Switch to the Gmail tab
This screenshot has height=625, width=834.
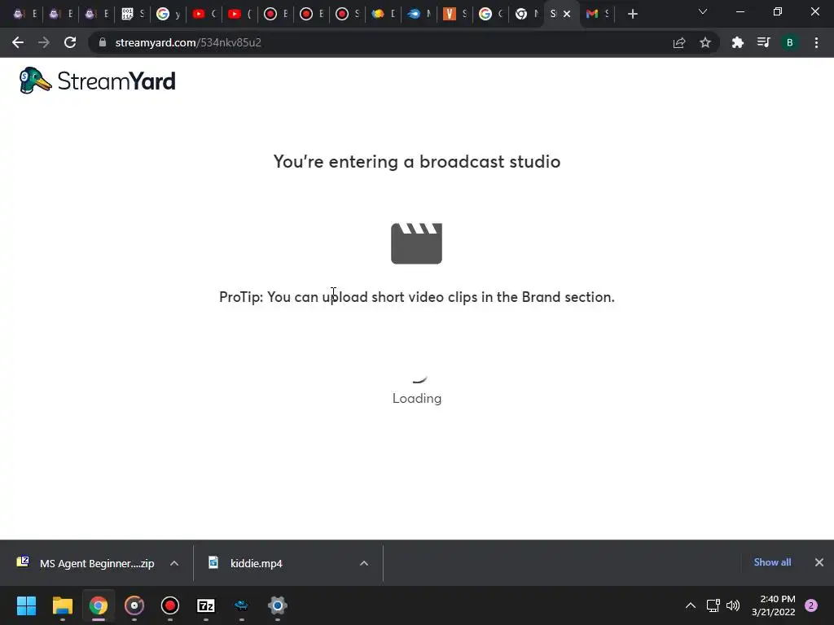pos(597,14)
